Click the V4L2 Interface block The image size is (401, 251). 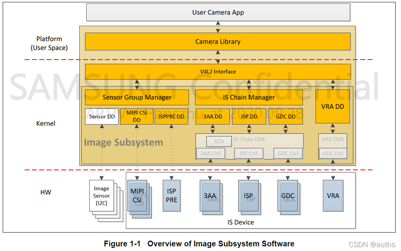[218, 71]
